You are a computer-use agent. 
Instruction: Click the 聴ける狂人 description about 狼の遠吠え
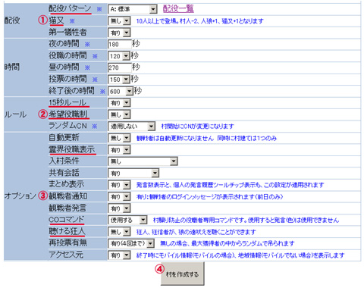tap(196, 232)
